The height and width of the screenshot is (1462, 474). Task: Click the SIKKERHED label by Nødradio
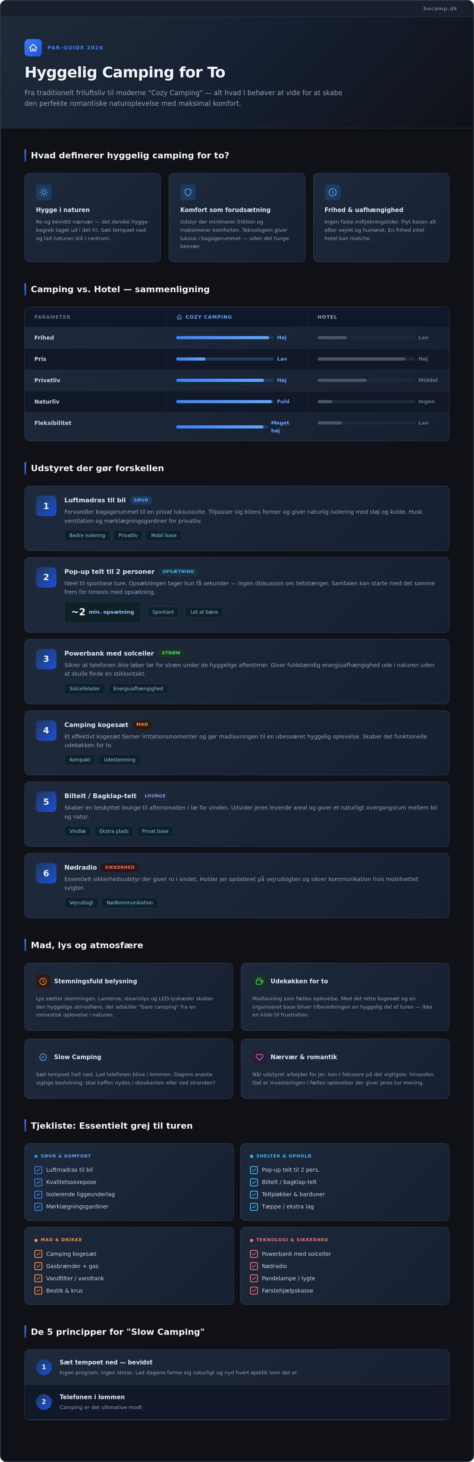click(x=120, y=867)
